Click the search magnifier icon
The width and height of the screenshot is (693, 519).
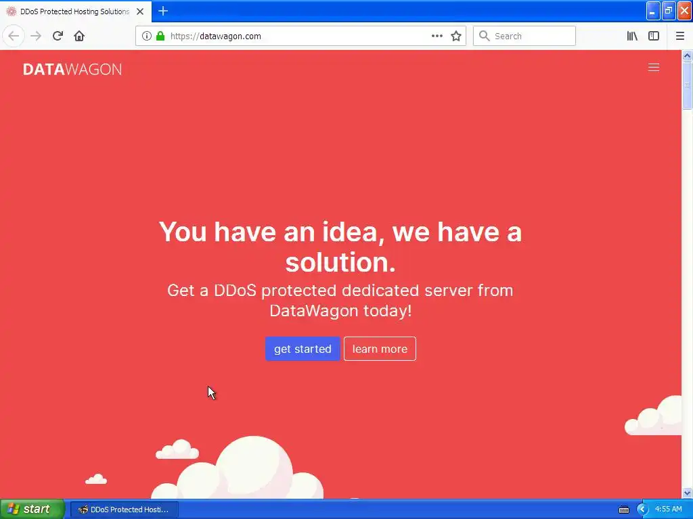[485, 36]
